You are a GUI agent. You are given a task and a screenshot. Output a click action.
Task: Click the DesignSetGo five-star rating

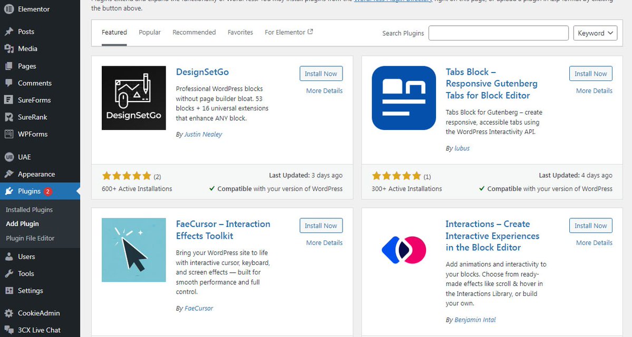pyautogui.click(x=127, y=176)
